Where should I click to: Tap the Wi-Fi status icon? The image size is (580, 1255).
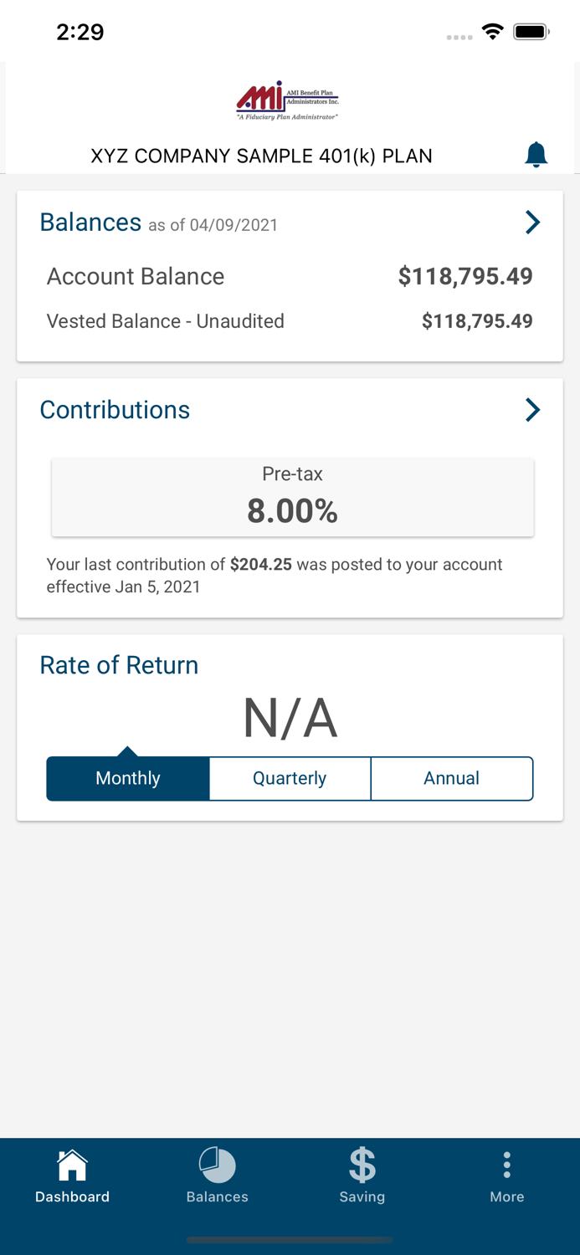pyautogui.click(x=493, y=32)
